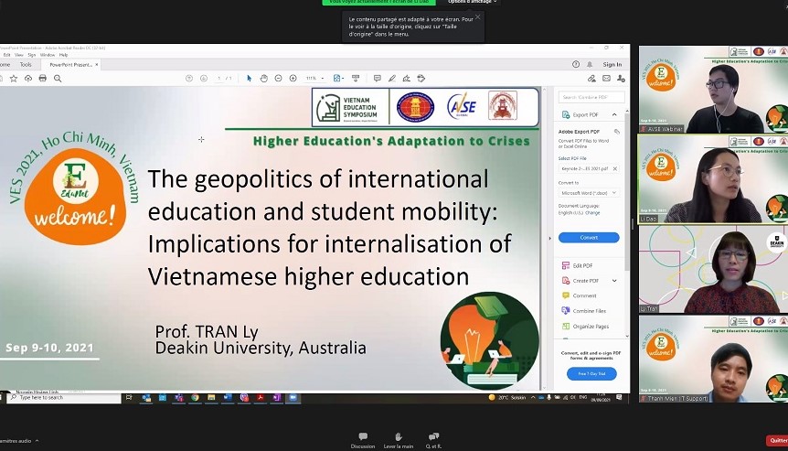Open the Edit PDF tool

(582, 265)
